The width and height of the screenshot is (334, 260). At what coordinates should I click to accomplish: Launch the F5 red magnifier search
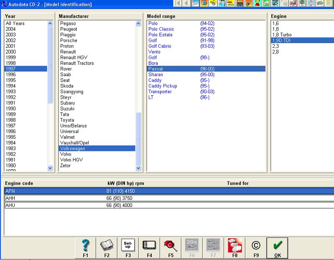tap(171, 248)
